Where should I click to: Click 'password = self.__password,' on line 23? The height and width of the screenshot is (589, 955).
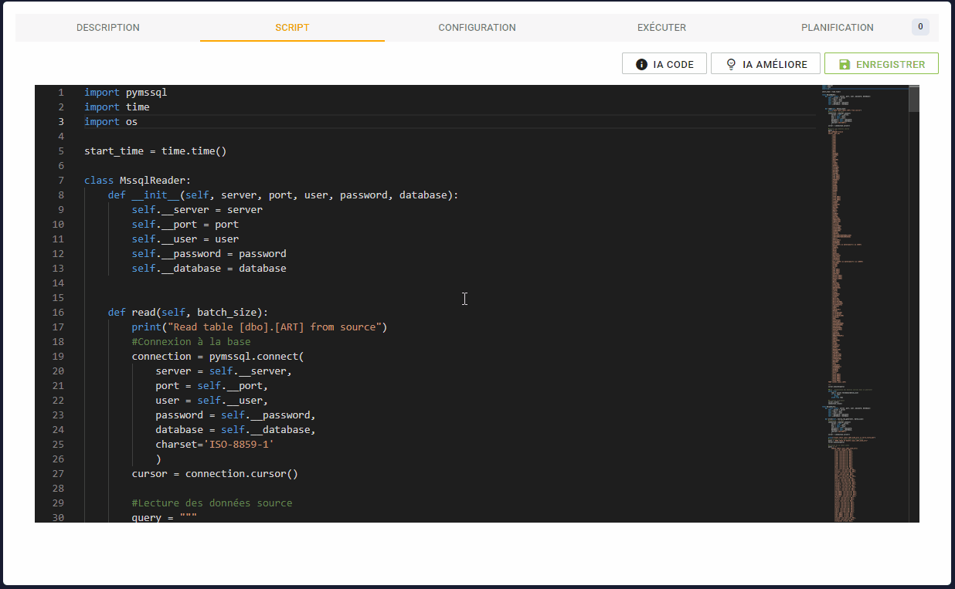tap(236, 415)
